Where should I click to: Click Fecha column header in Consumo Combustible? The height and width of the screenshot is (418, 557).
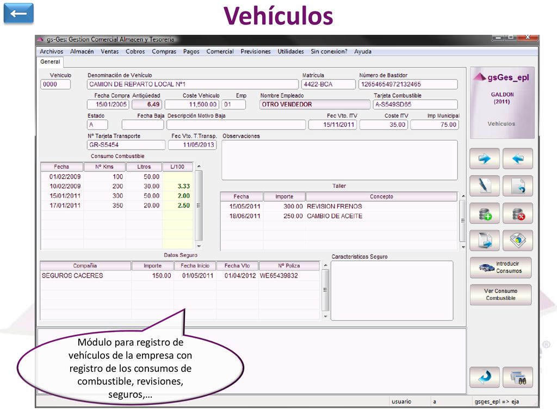[62, 167]
